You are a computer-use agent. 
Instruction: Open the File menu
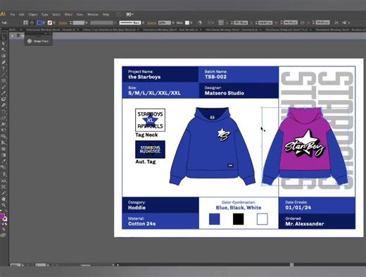(x=13, y=15)
